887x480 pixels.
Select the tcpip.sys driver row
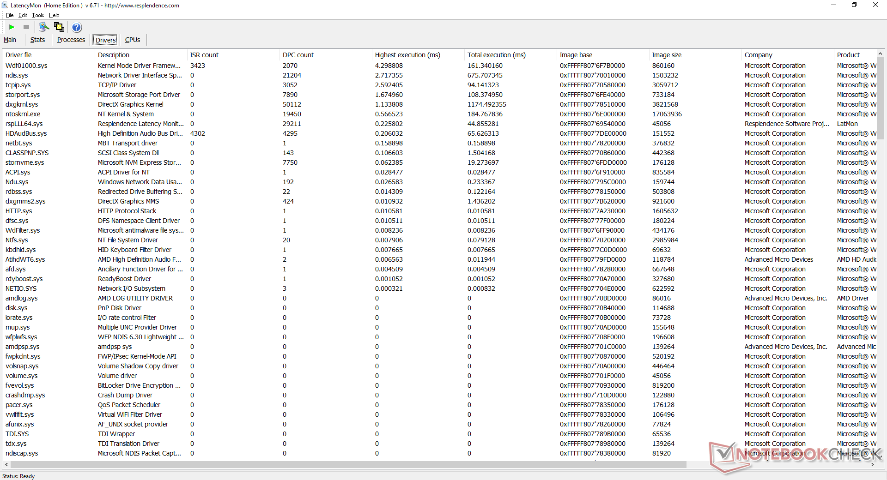tap(439, 85)
